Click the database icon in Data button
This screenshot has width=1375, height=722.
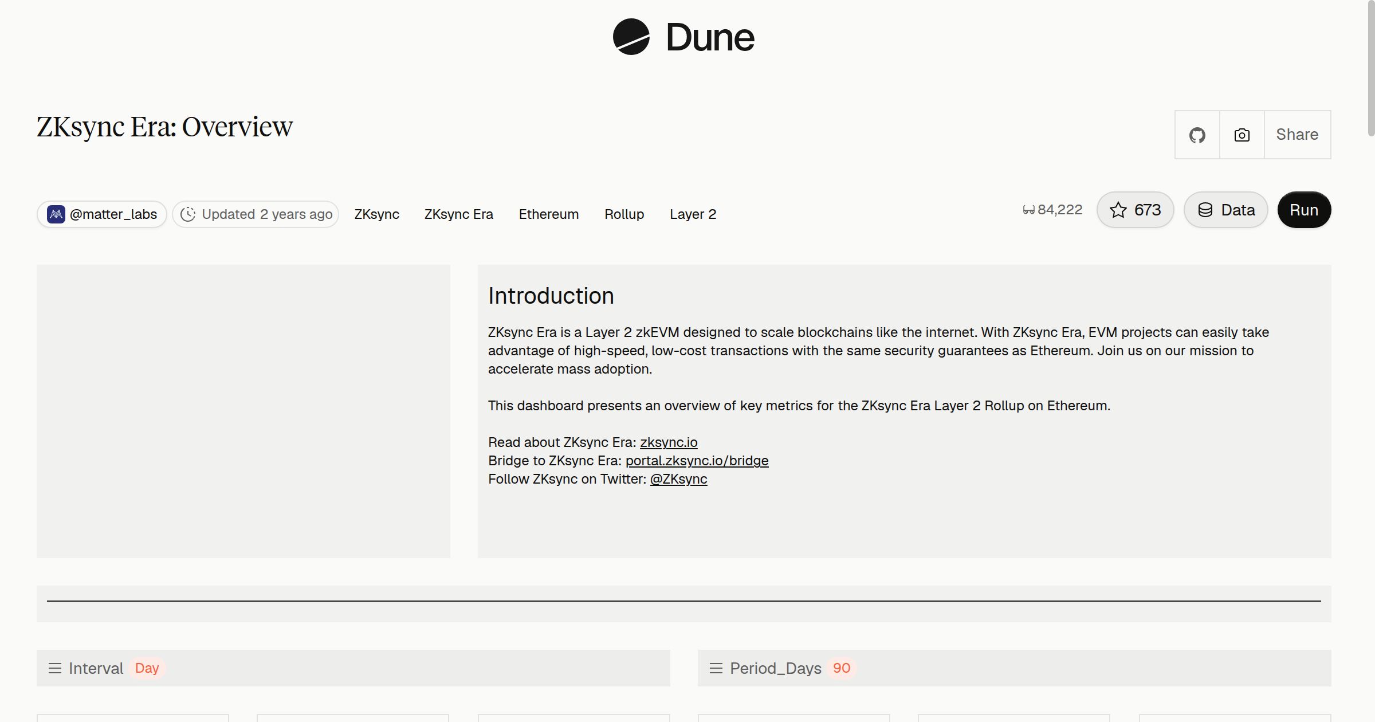coord(1205,210)
